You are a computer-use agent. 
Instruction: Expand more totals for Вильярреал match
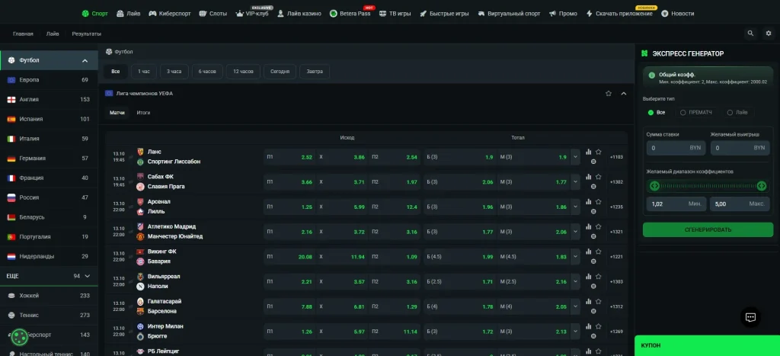(x=576, y=281)
